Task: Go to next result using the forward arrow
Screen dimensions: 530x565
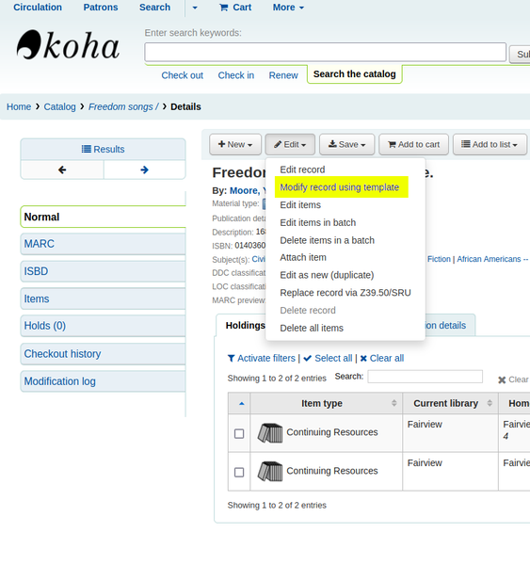Action: pos(144,169)
